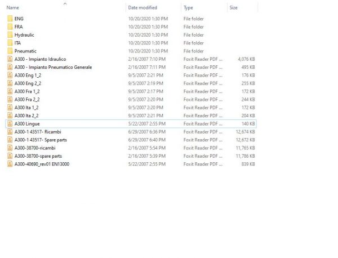Click the 12,674 KB size value

(246, 132)
